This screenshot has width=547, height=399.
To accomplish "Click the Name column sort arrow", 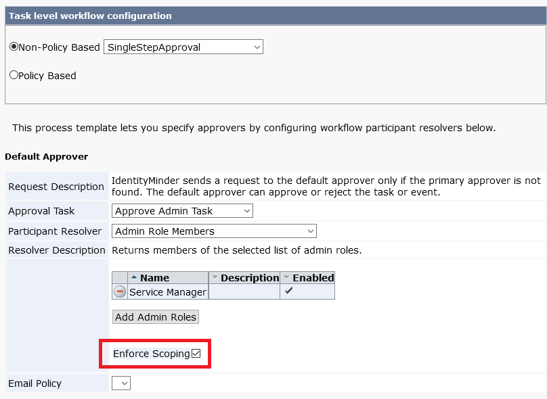I will click(x=133, y=278).
